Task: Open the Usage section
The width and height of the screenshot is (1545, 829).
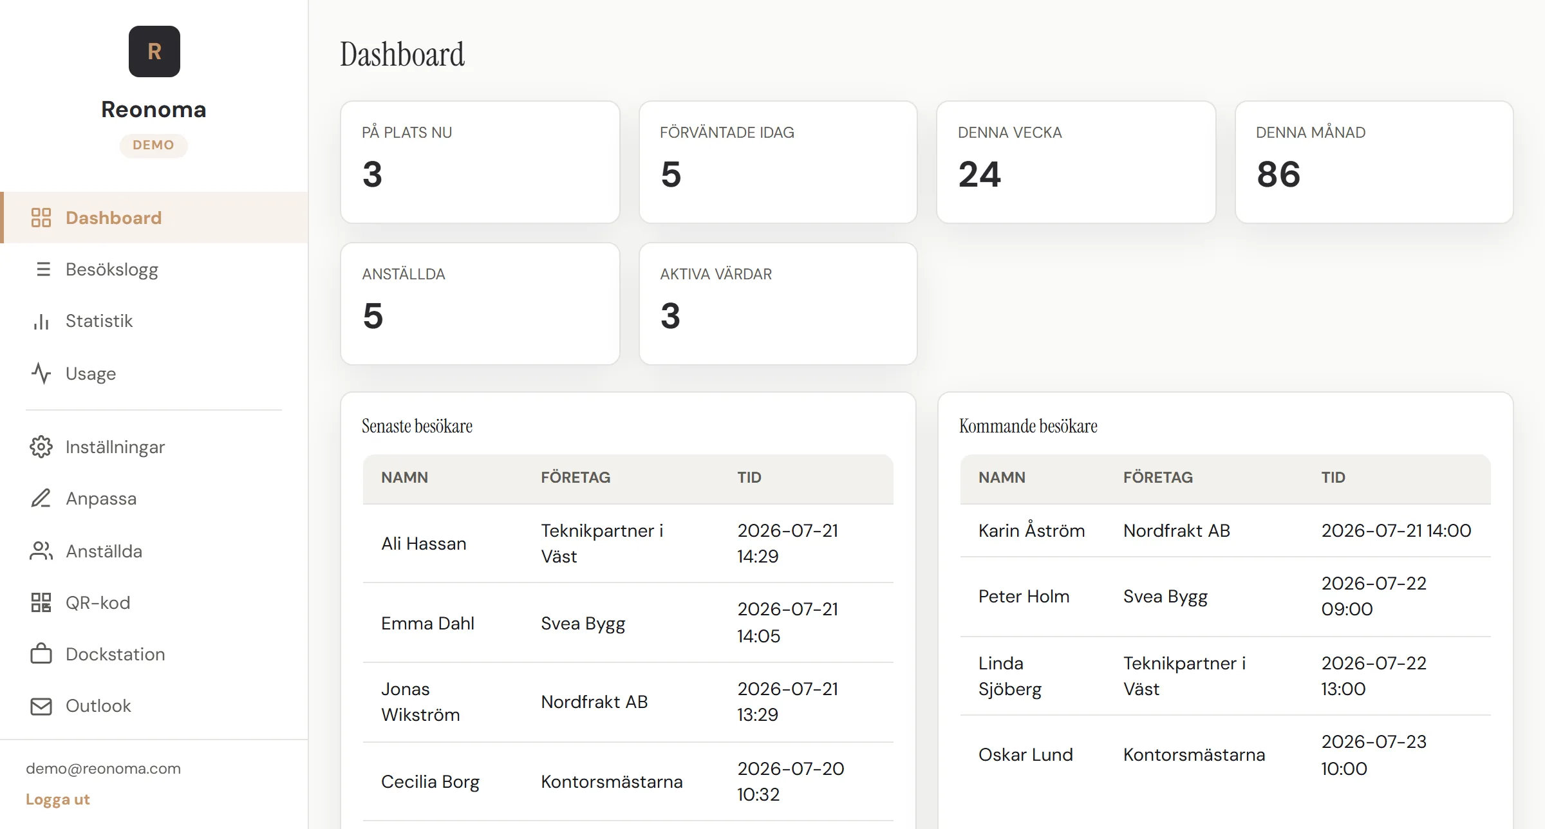Action: [x=154, y=373]
